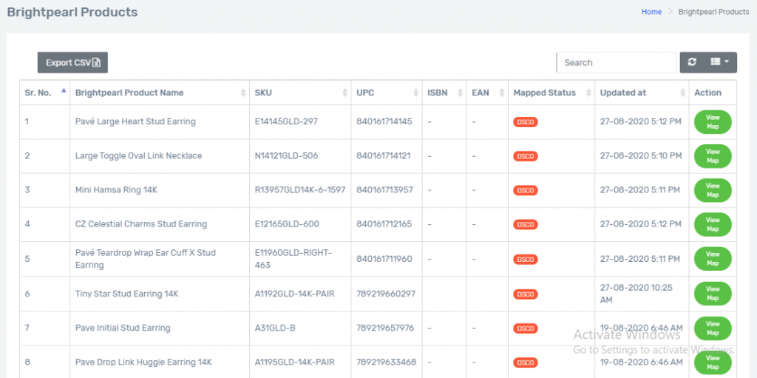Click DSCO badge for Pave Initial Stud Earring

pyautogui.click(x=526, y=328)
